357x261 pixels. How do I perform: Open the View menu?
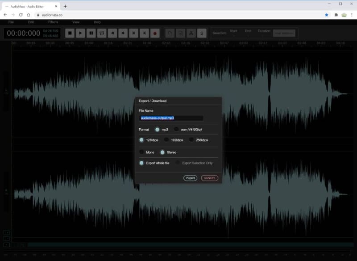[76, 21]
